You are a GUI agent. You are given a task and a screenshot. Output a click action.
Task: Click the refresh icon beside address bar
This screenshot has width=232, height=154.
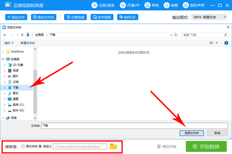click(176, 35)
